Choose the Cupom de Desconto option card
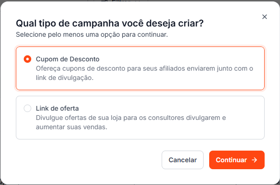 click(140, 68)
